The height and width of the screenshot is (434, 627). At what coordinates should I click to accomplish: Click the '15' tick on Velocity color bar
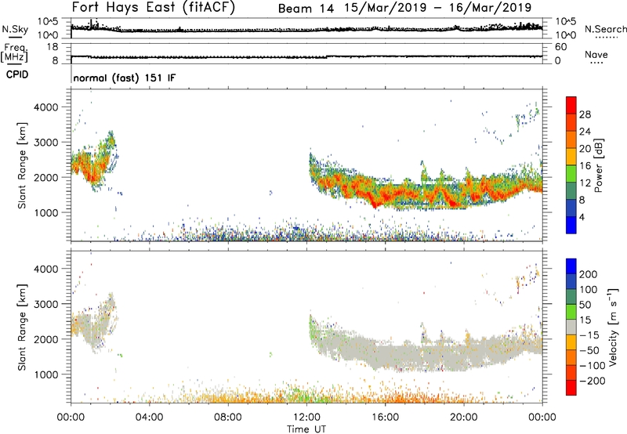(x=585, y=320)
